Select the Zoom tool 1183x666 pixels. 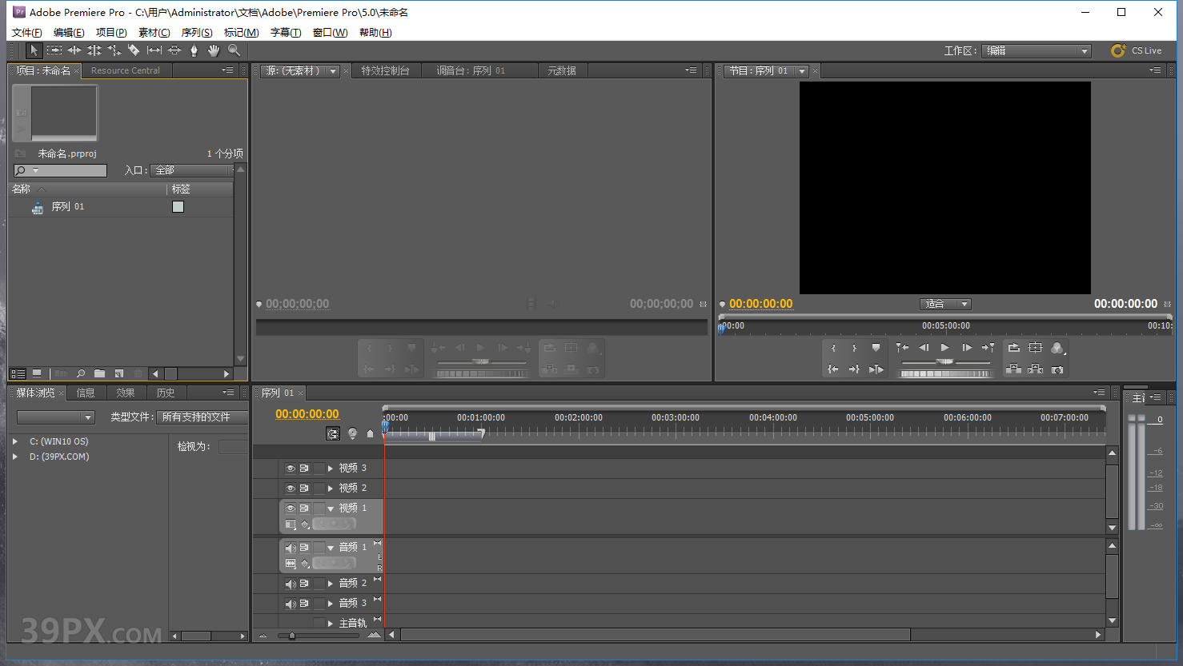[x=233, y=50]
